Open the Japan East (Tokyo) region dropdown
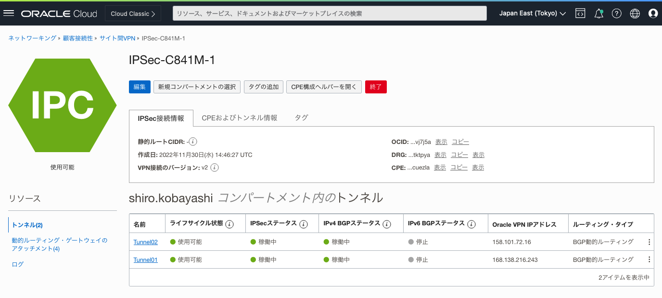The image size is (662, 298). click(x=532, y=13)
